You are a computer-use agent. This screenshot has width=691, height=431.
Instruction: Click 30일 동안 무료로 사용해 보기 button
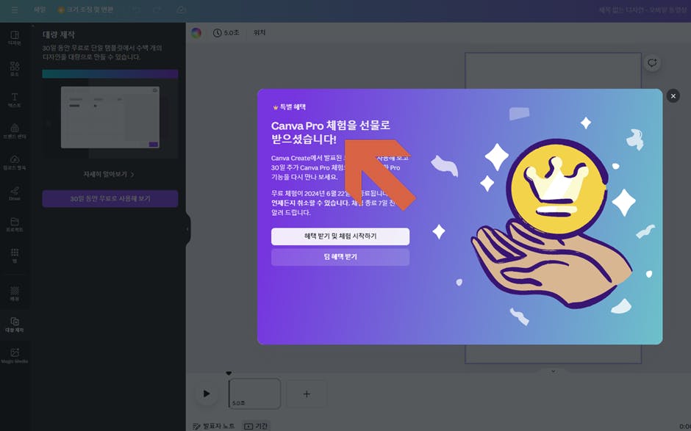110,198
